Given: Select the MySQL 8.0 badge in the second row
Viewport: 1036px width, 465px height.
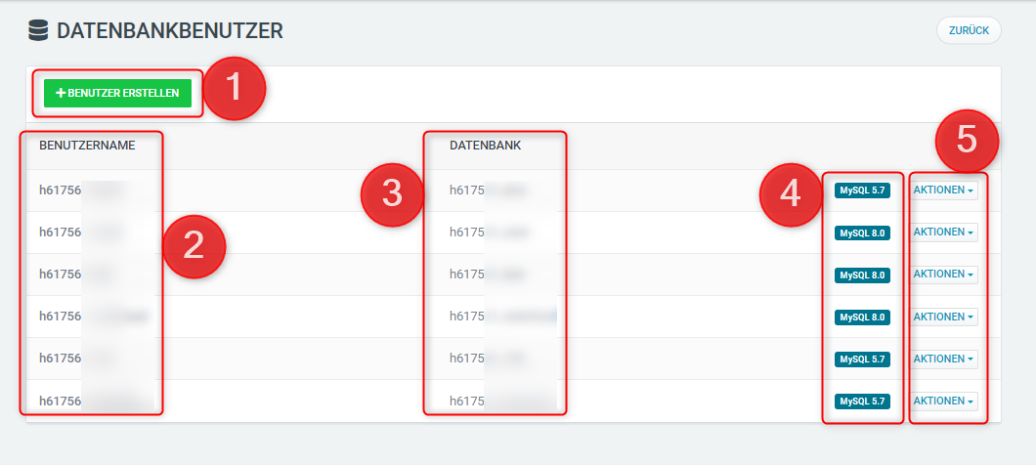Looking at the screenshot, I should (862, 233).
